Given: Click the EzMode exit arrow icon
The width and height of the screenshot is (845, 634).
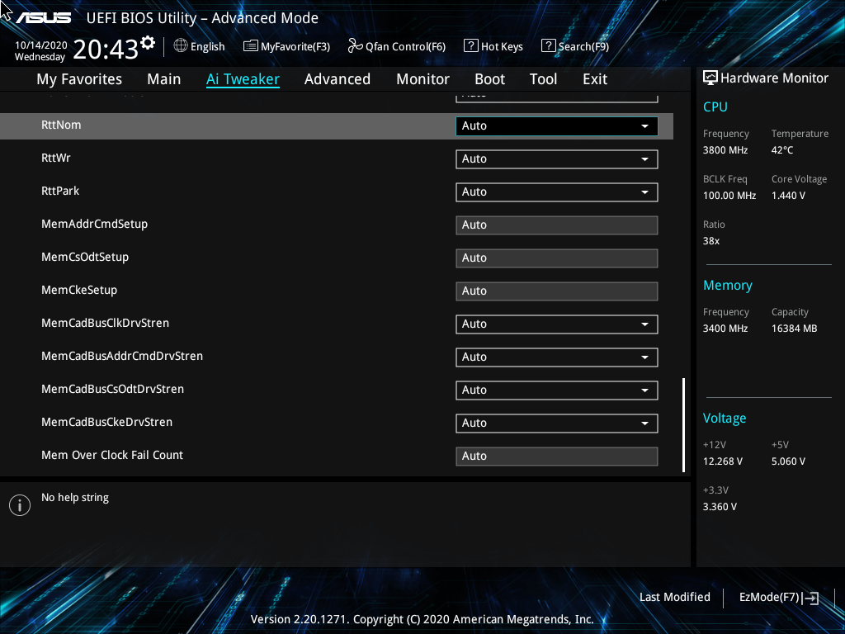Looking at the screenshot, I should 810,598.
